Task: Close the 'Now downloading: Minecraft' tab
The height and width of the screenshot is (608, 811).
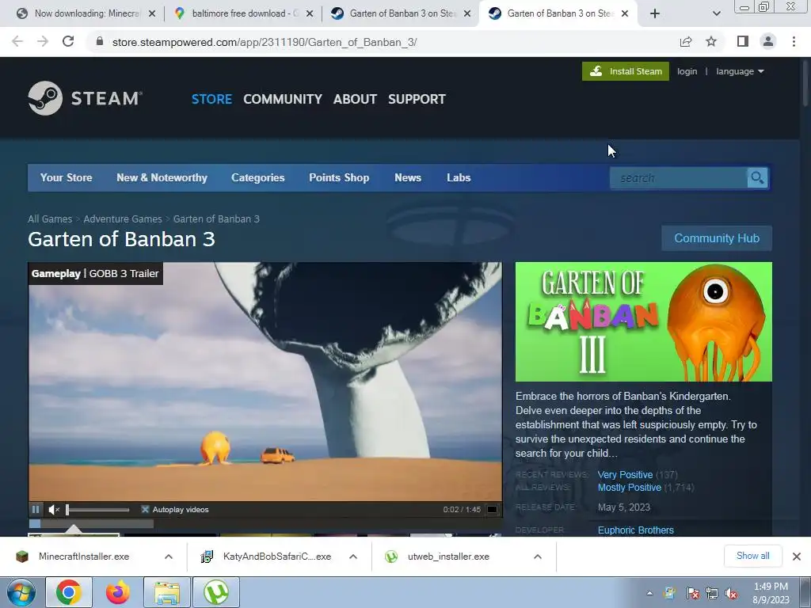Action: (152, 14)
